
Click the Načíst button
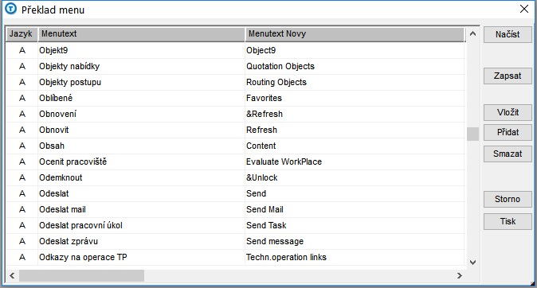(508, 34)
